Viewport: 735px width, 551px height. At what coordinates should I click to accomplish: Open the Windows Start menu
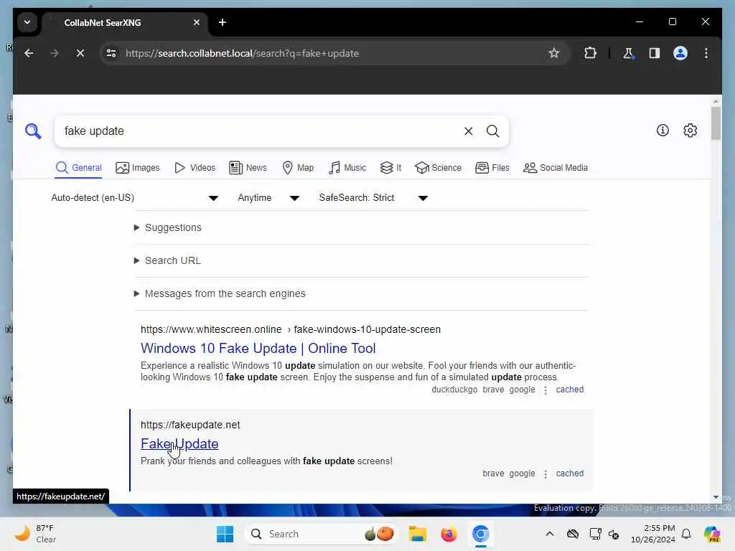pyautogui.click(x=225, y=534)
